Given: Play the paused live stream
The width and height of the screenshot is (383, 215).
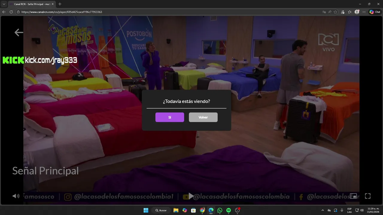Looking at the screenshot, I should coord(191,196).
